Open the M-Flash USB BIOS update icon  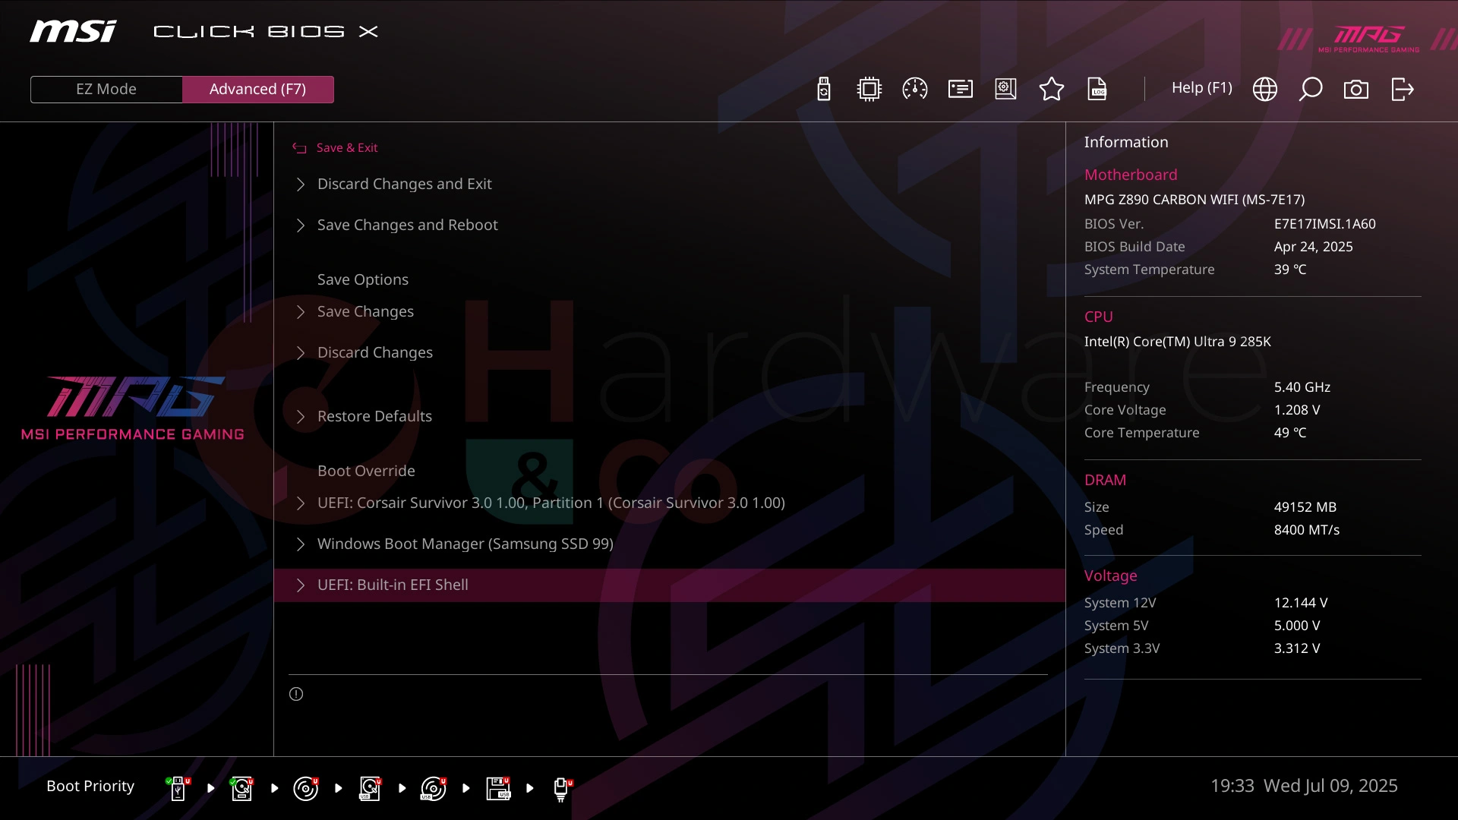[x=823, y=89]
